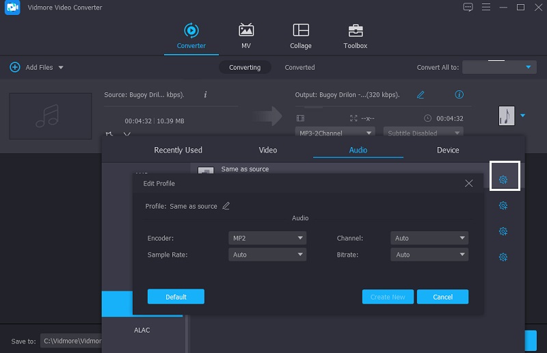The height and width of the screenshot is (353, 547).
Task: Open the Bitrate dropdown
Action: 429,254
